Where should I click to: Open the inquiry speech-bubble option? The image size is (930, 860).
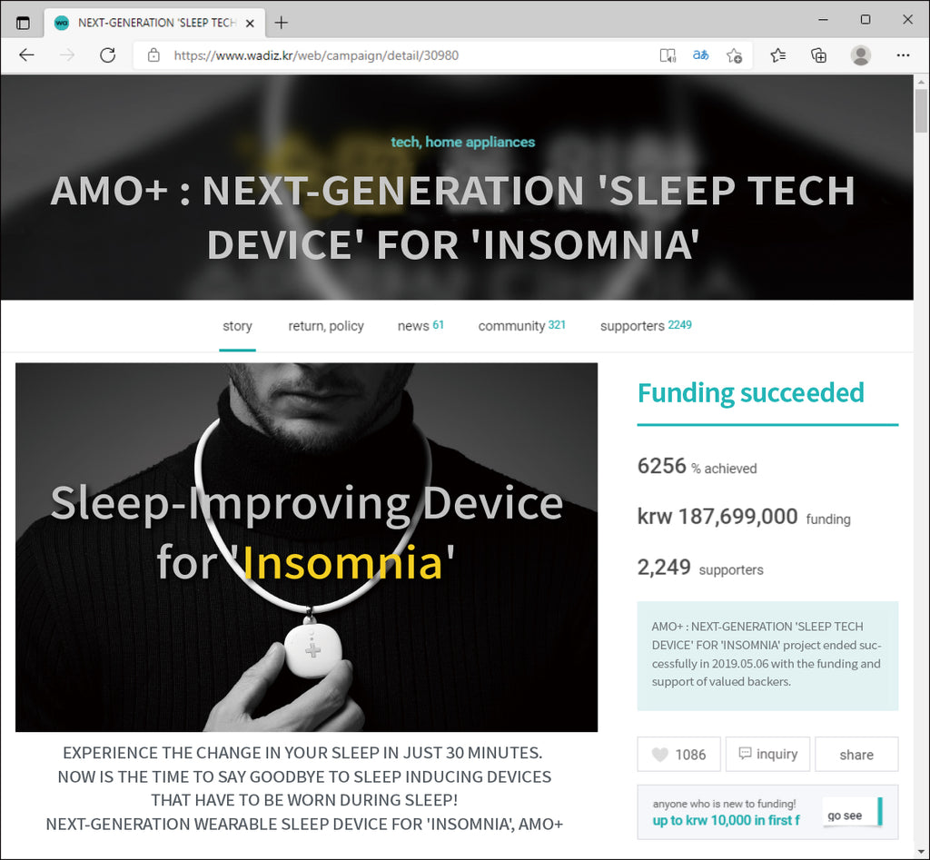coord(767,754)
